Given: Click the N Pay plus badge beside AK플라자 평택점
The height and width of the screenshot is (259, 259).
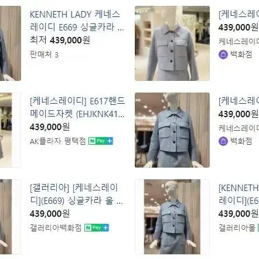Looking at the screenshot, I should [101, 141].
